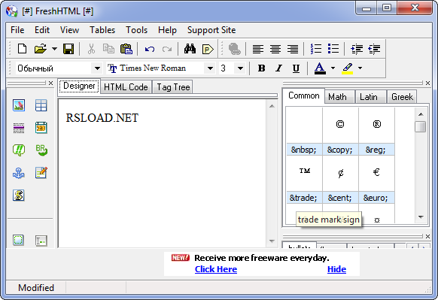Expand the highlight color dropdown arrow
Screen dimensions: 438x300
[360, 68]
